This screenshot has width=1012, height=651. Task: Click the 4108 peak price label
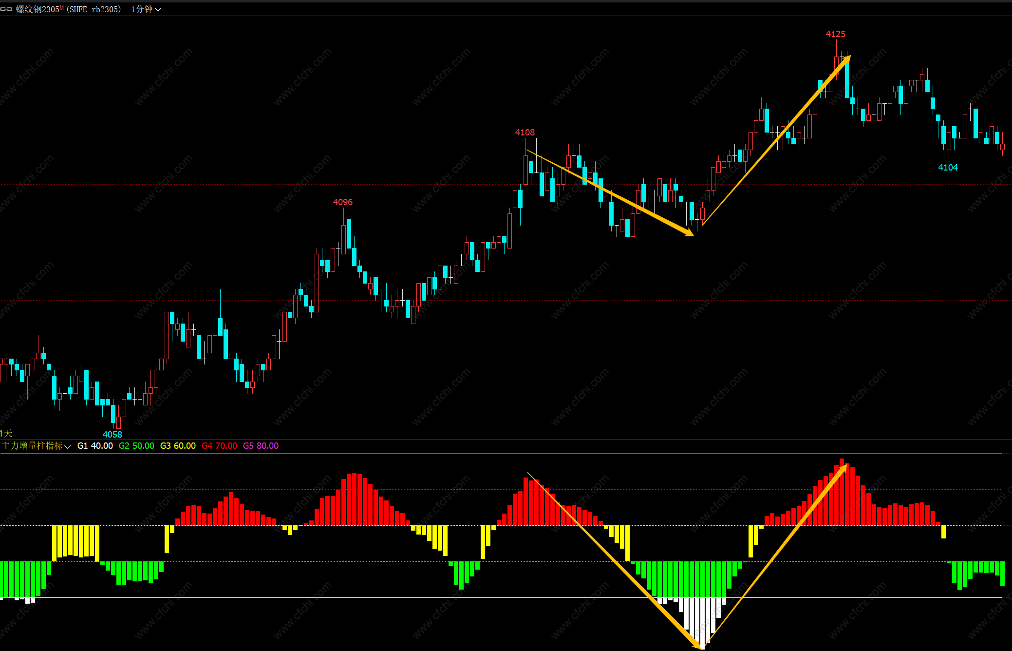point(525,133)
